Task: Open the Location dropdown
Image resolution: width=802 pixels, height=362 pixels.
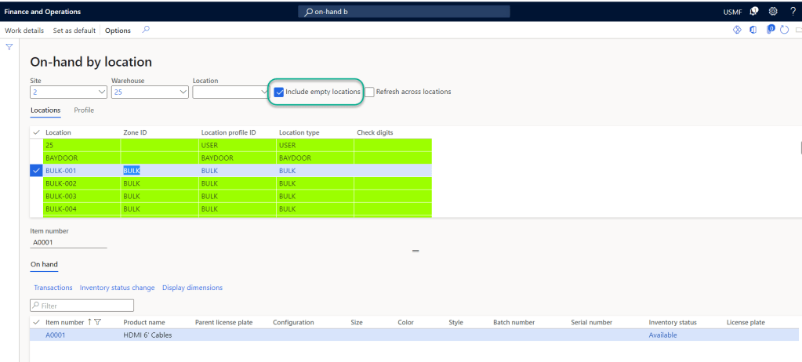Action: 263,92
